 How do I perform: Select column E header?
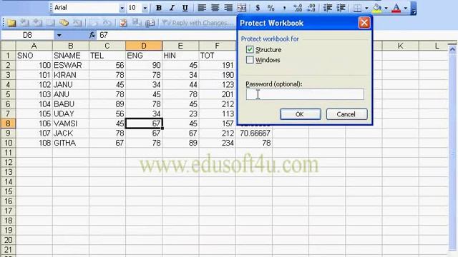(x=180, y=46)
